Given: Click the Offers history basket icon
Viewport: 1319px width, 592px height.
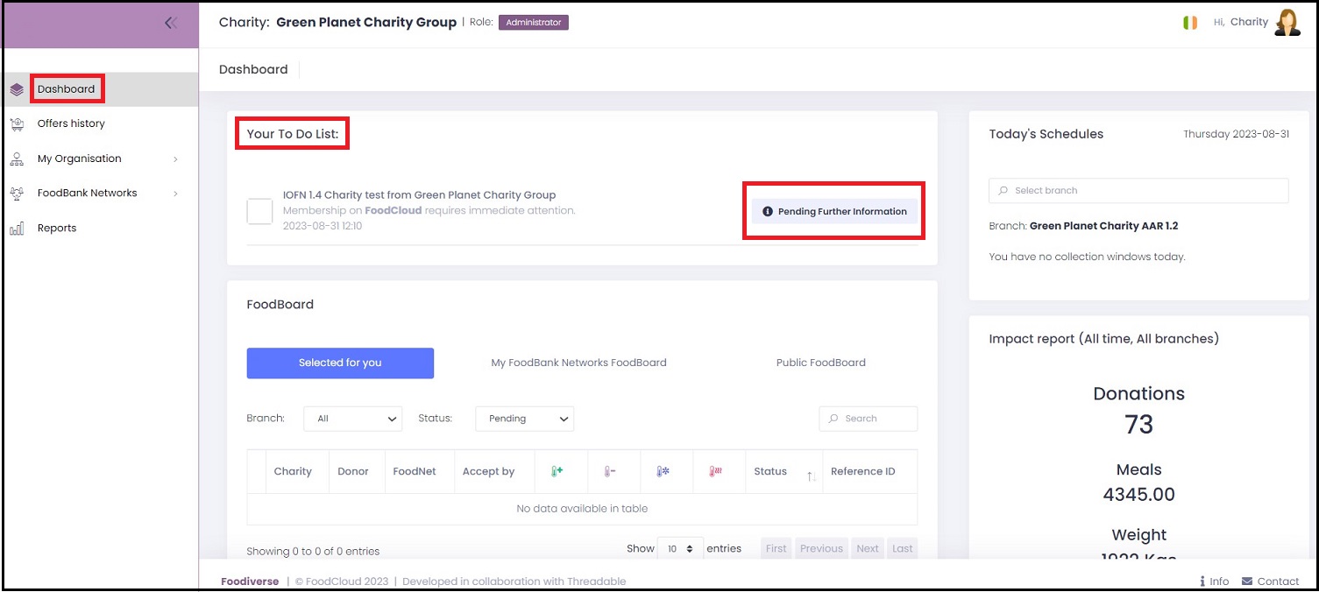Looking at the screenshot, I should click(x=17, y=123).
